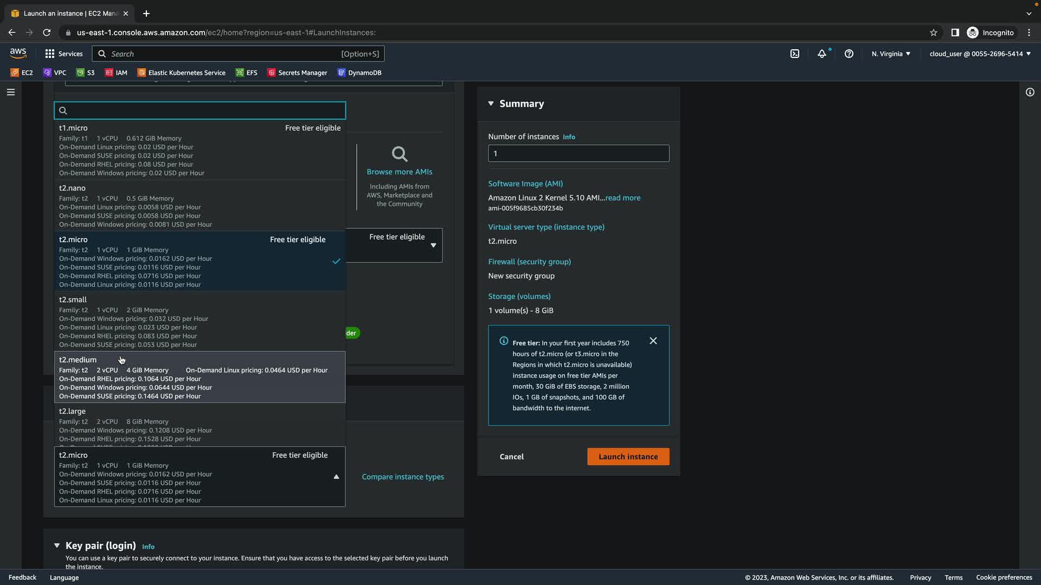Open the help question mark icon
Screen dimensions: 1041x585
(x=849, y=54)
